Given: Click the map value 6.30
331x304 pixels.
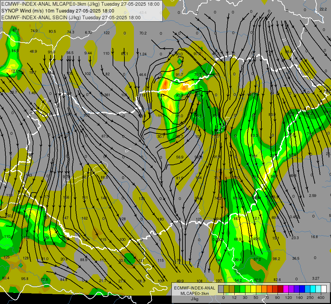Looking at the screenshot, I should [x=89, y=32].
